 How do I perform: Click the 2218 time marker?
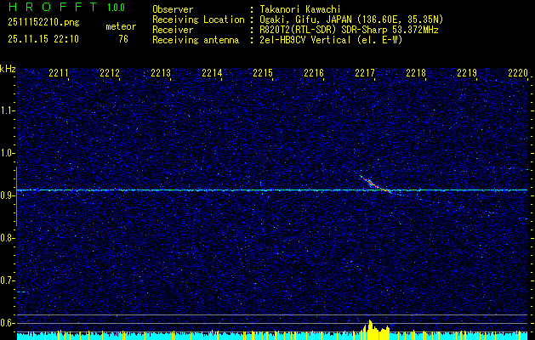(x=416, y=73)
